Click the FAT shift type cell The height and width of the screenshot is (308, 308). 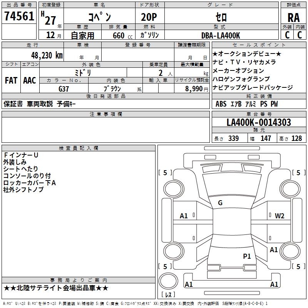[x=11, y=80]
